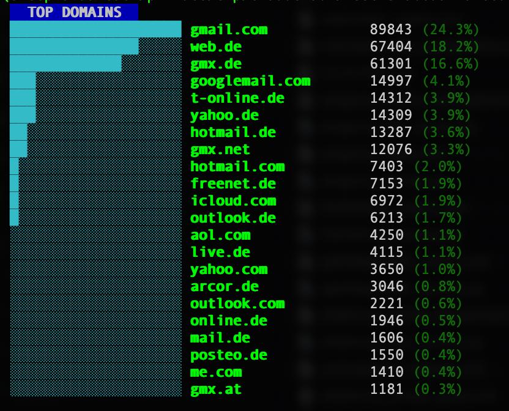Click the (0.5%) percentage
The width and height of the screenshot is (509, 411).
pyautogui.click(x=438, y=320)
